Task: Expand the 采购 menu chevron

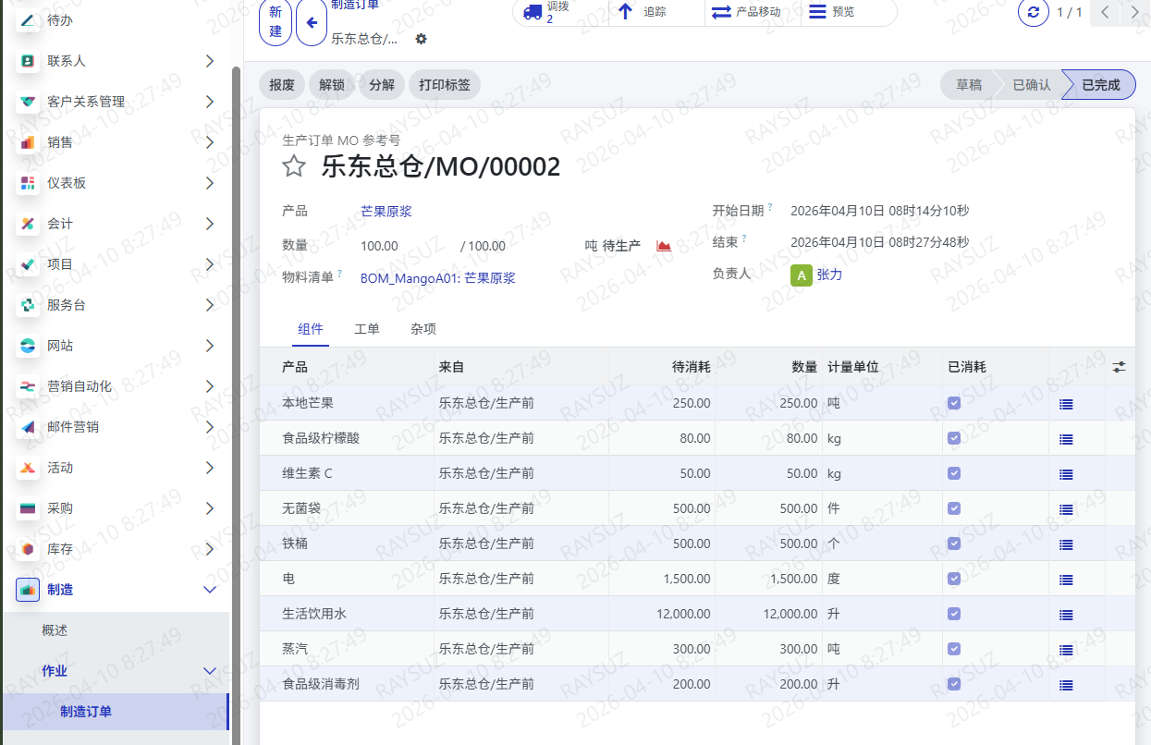Action: click(x=210, y=508)
